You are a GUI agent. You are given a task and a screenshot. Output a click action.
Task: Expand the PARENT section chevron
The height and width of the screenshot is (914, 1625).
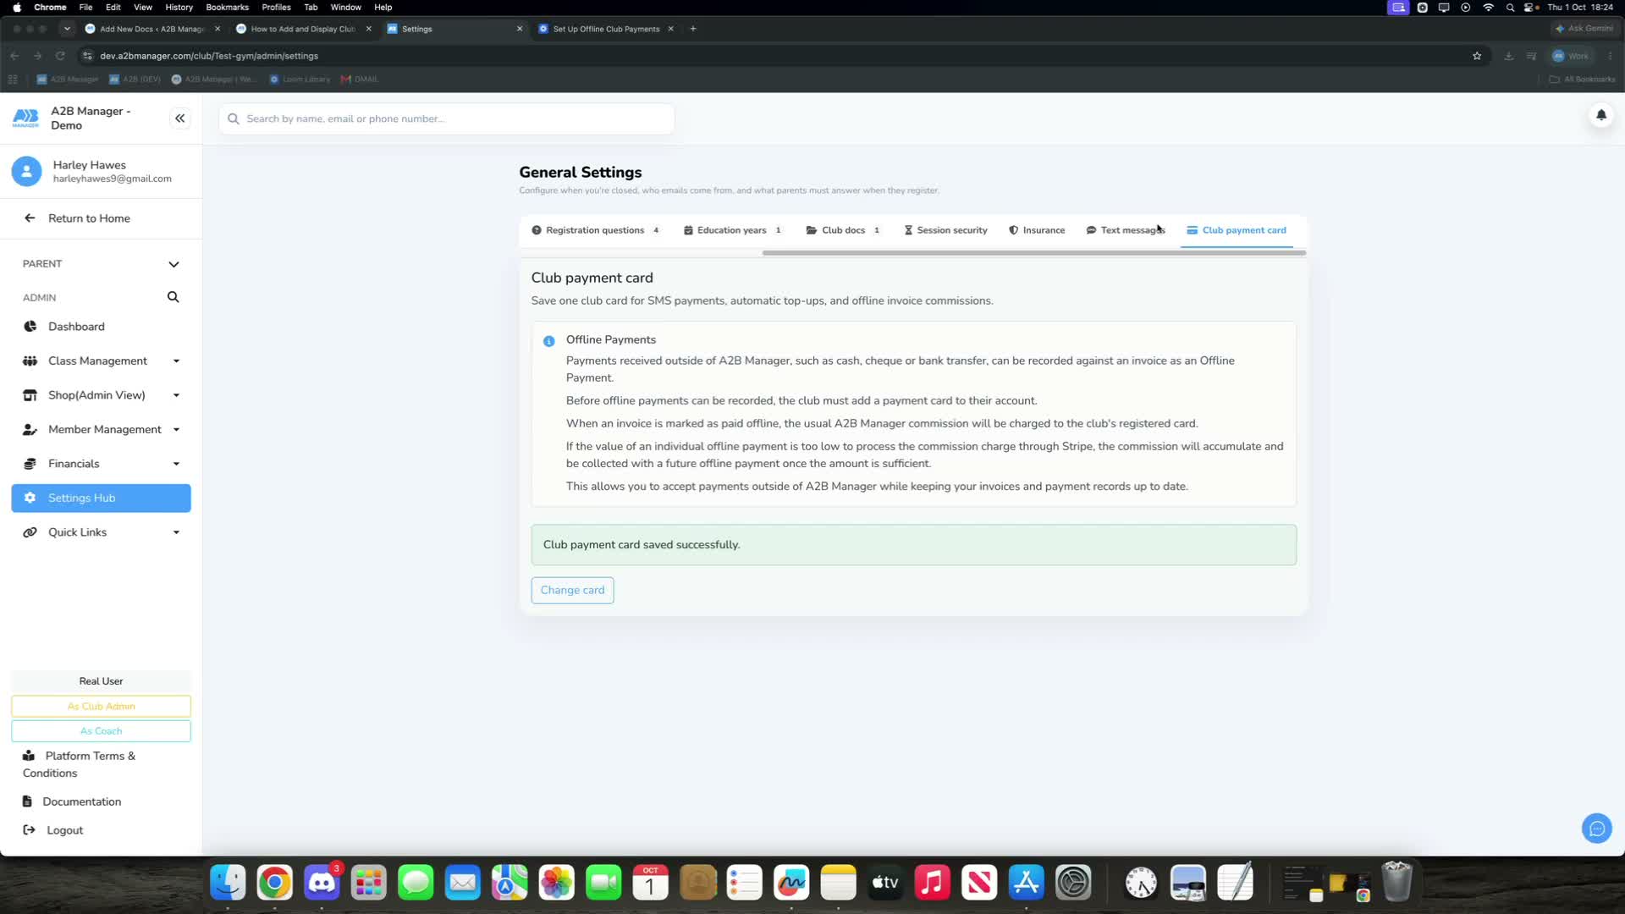(174, 264)
